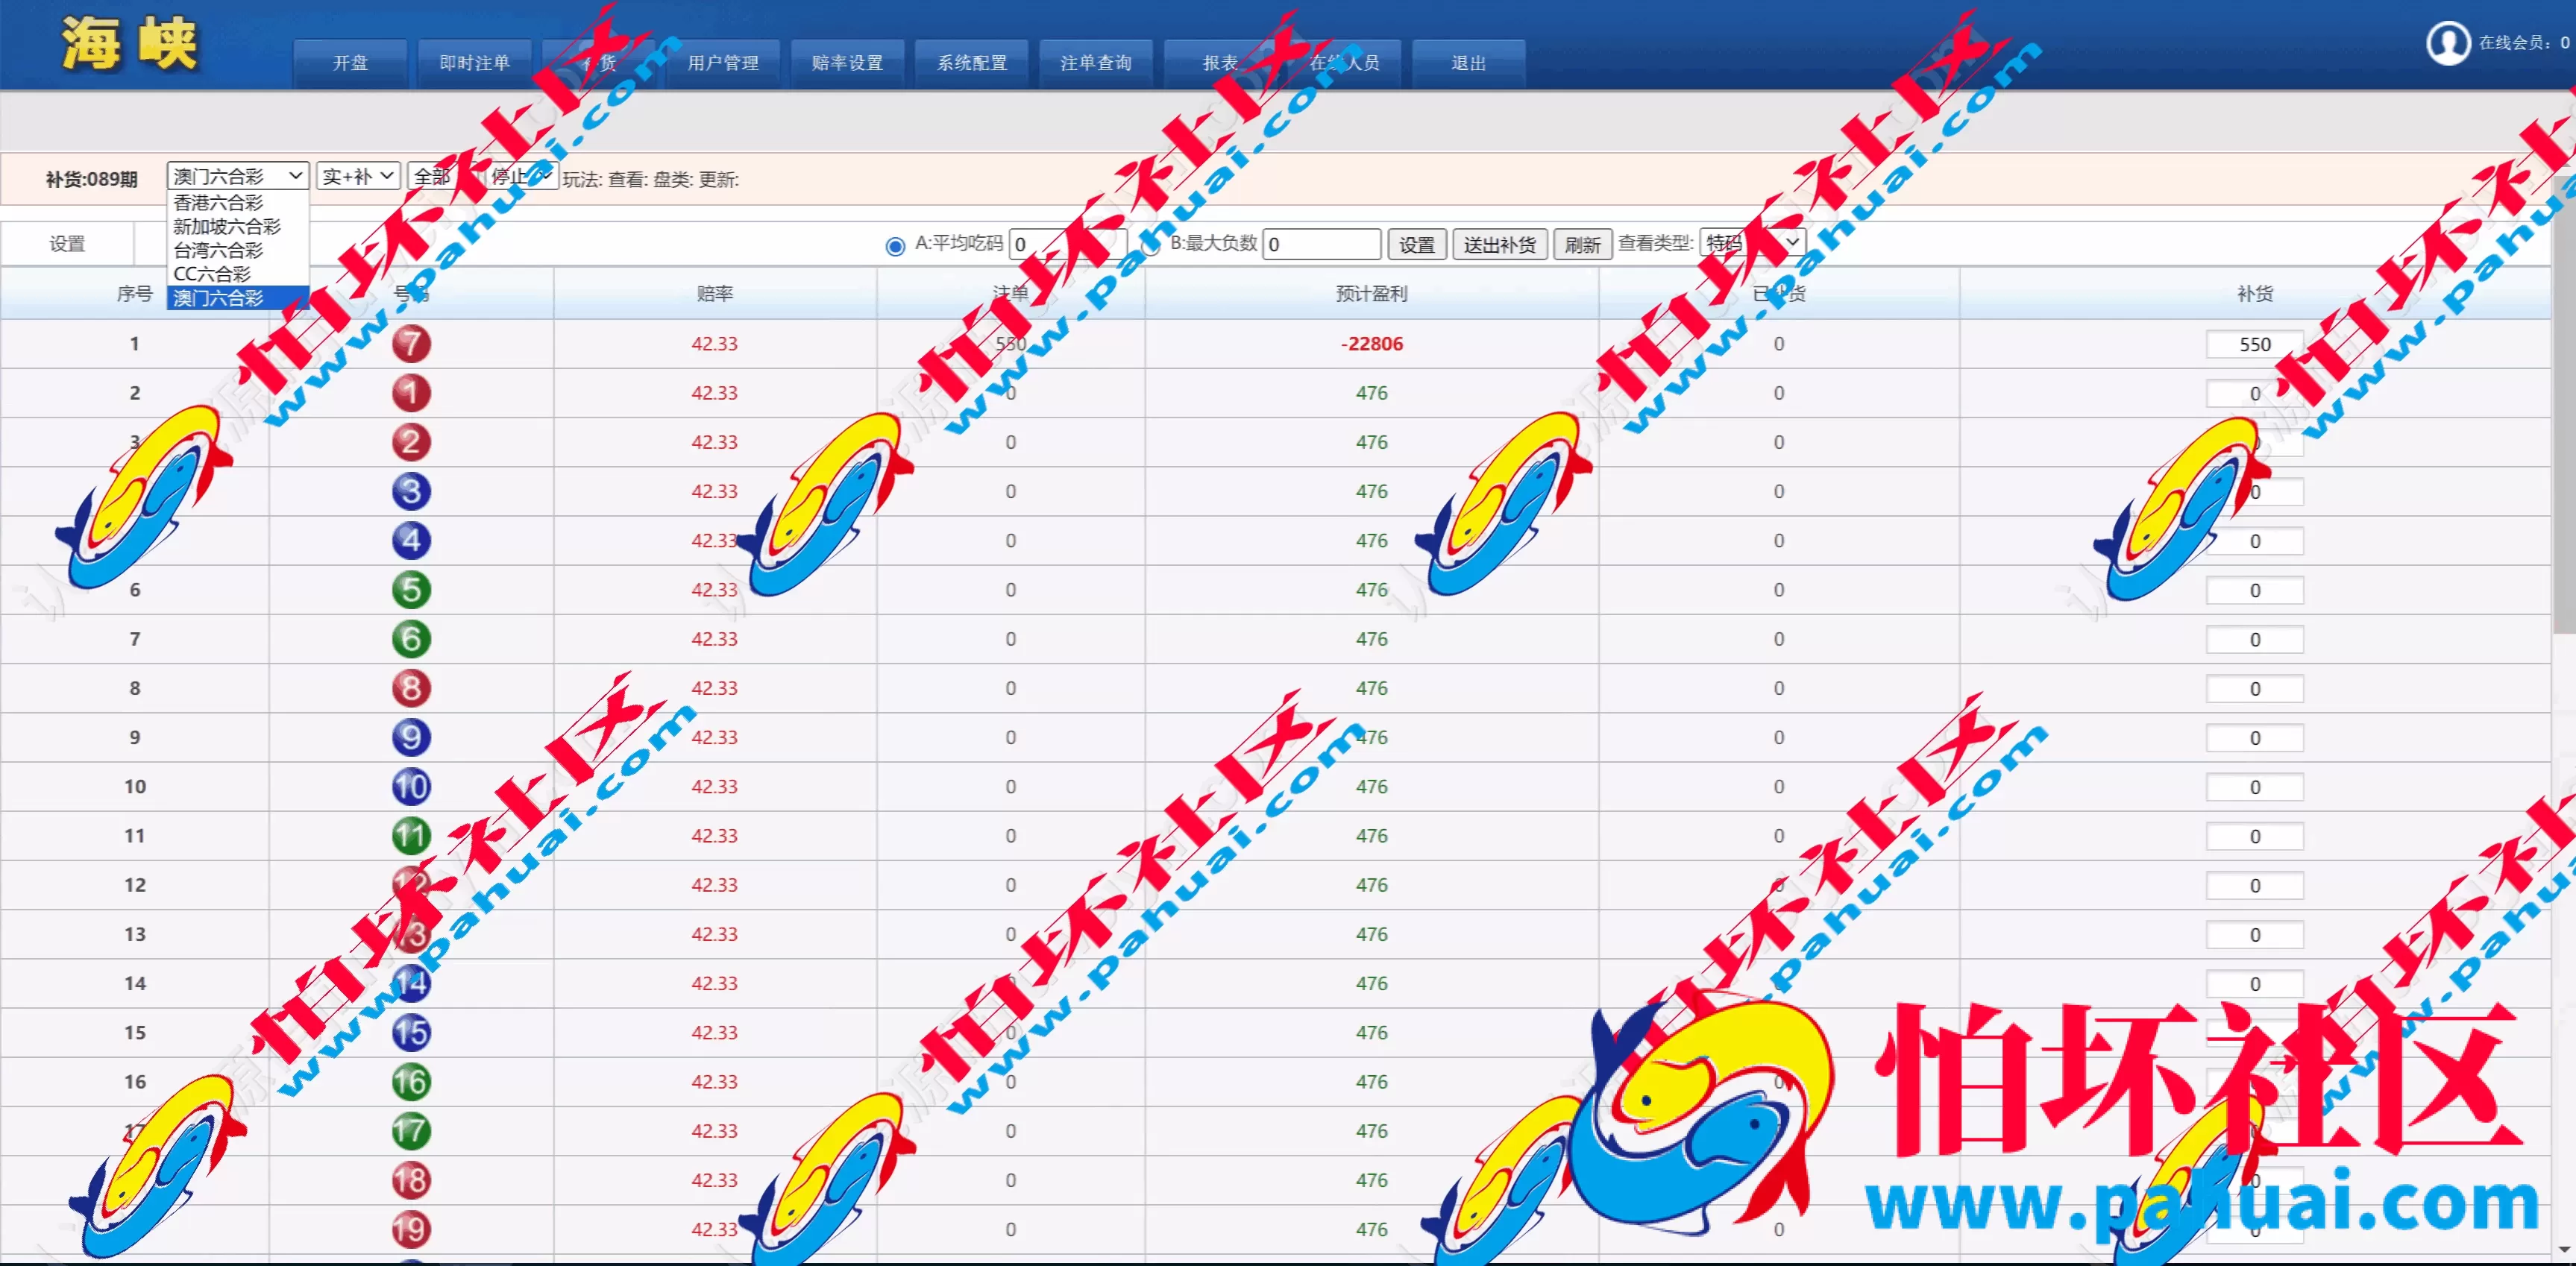Open the 查看类型 特码 dropdown
This screenshot has height=1266, width=2576.
coord(1752,243)
